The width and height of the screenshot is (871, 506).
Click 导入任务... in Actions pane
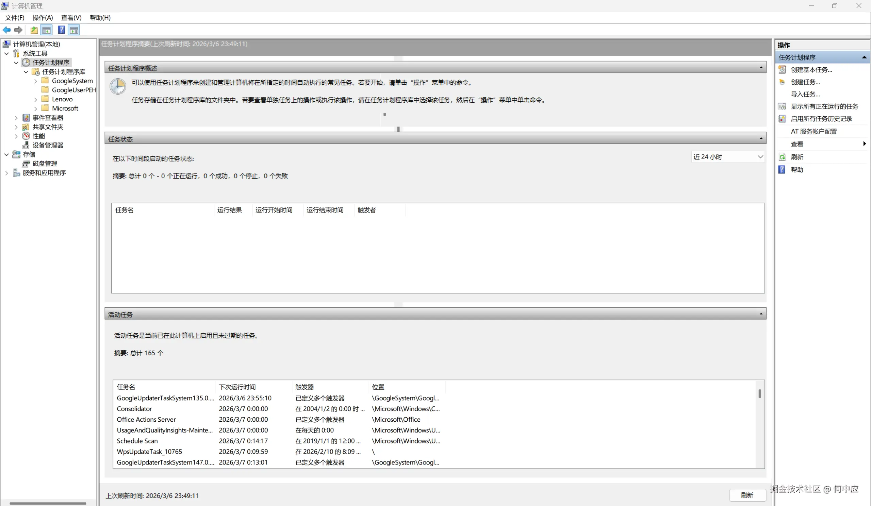click(x=805, y=94)
